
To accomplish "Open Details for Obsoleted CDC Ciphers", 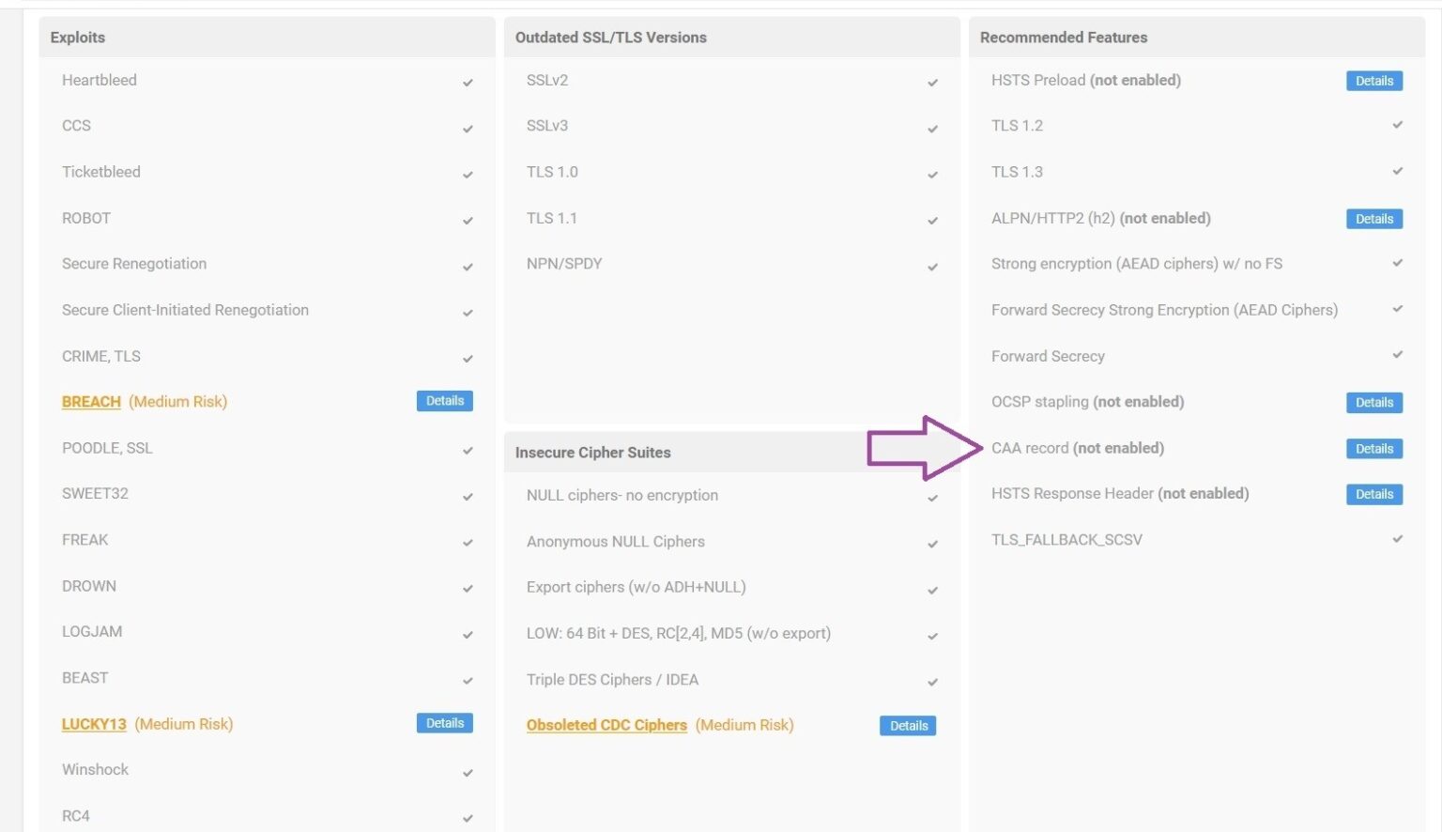I will pyautogui.click(x=907, y=725).
